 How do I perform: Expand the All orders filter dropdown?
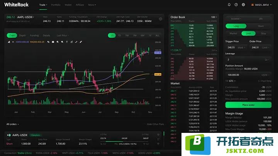coord(13,124)
